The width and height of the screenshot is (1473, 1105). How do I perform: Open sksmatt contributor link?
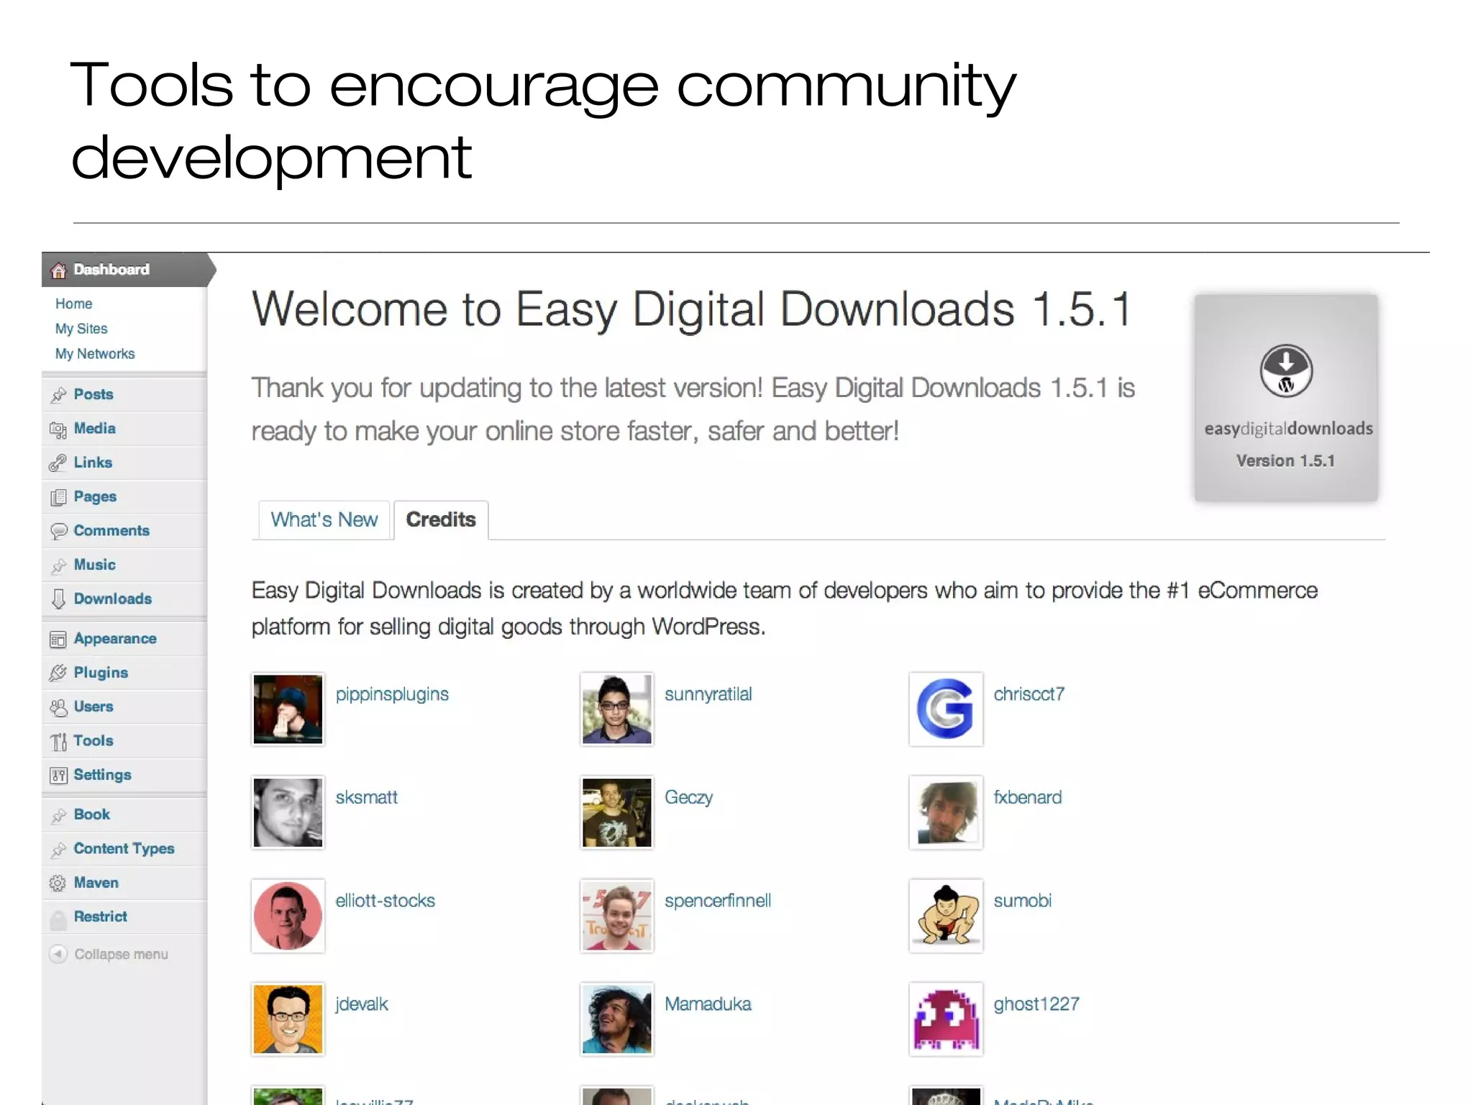[x=366, y=797]
